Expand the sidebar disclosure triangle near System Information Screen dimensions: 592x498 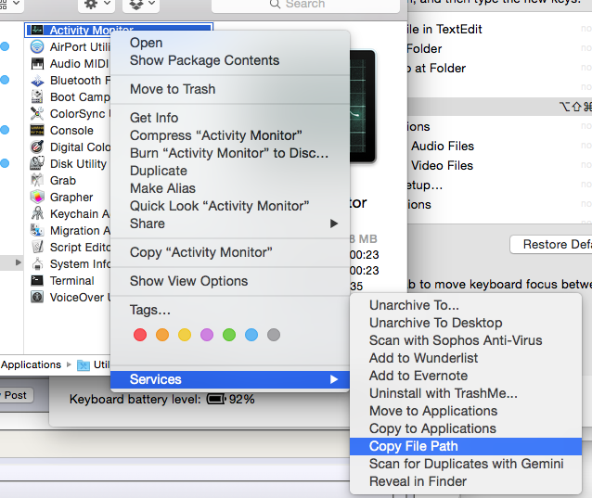tap(18, 262)
